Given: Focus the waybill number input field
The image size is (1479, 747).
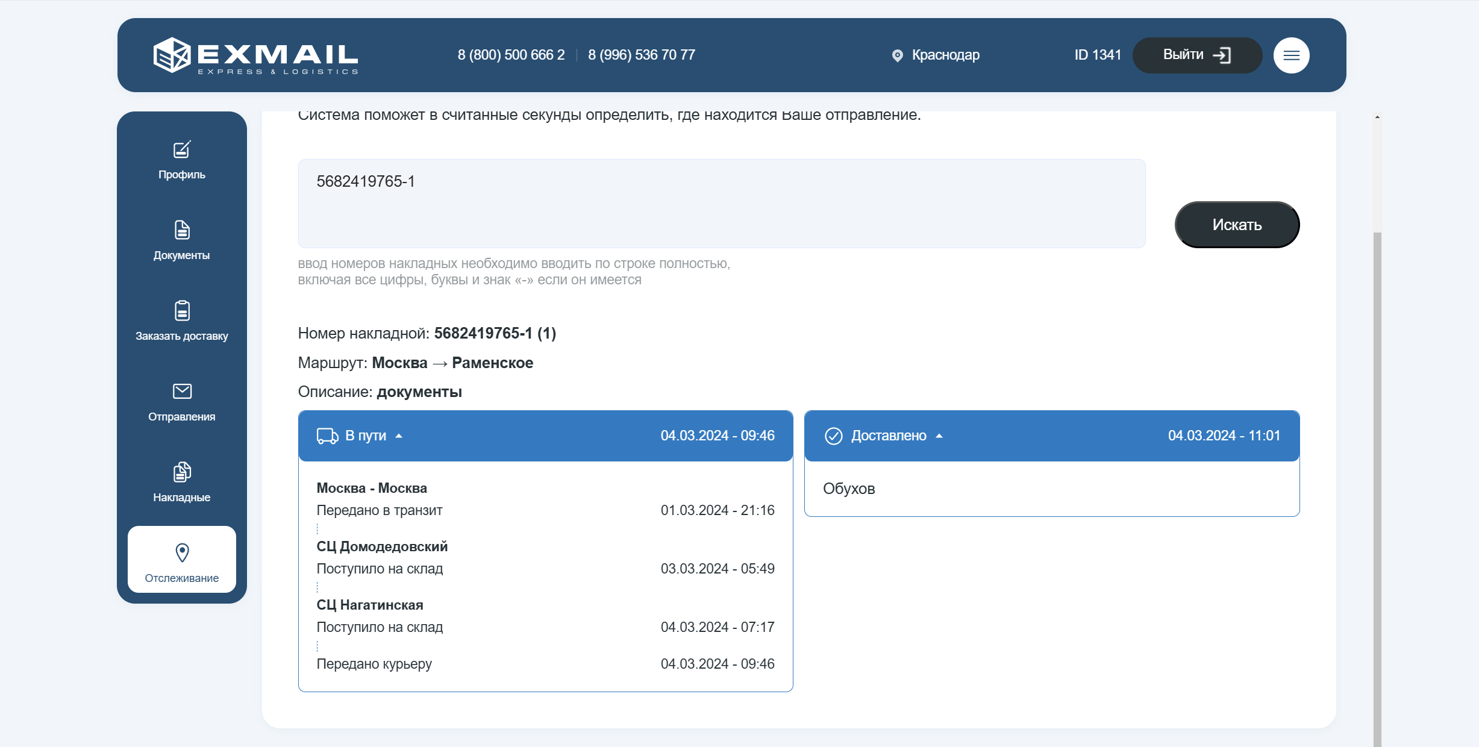Looking at the screenshot, I should 721,204.
